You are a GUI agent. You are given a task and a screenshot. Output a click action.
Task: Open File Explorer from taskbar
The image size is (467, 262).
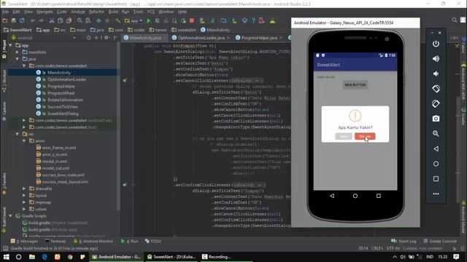point(32,257)
